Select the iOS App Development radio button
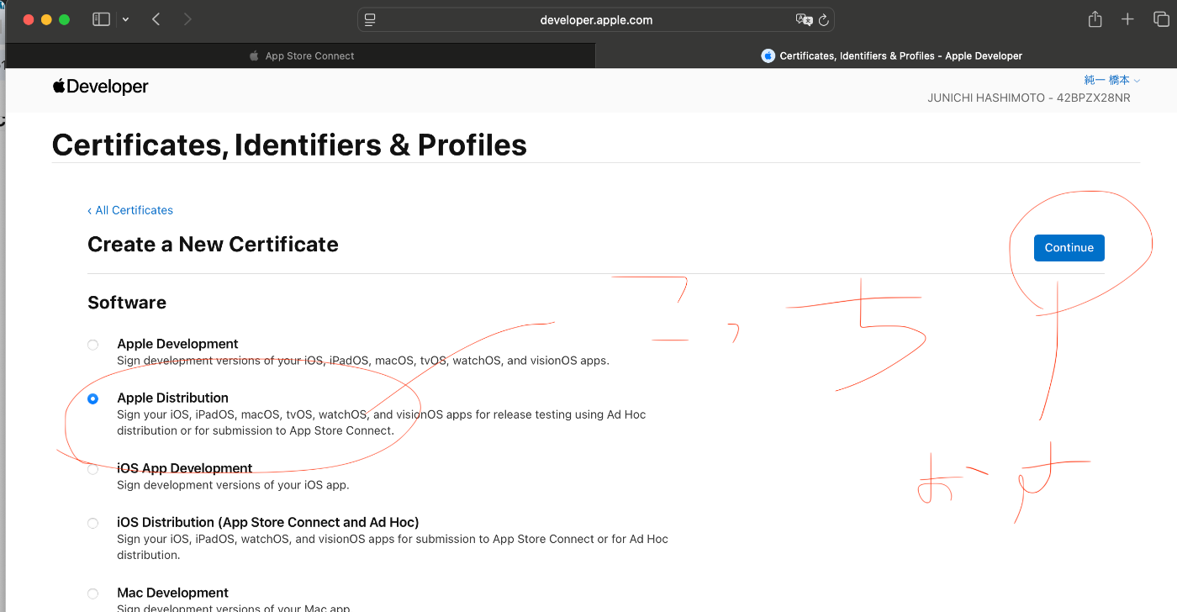 (92, 469)
